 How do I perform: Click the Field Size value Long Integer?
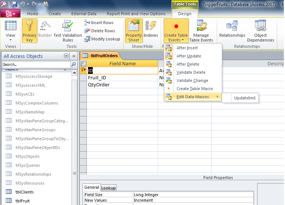(193, 195)
